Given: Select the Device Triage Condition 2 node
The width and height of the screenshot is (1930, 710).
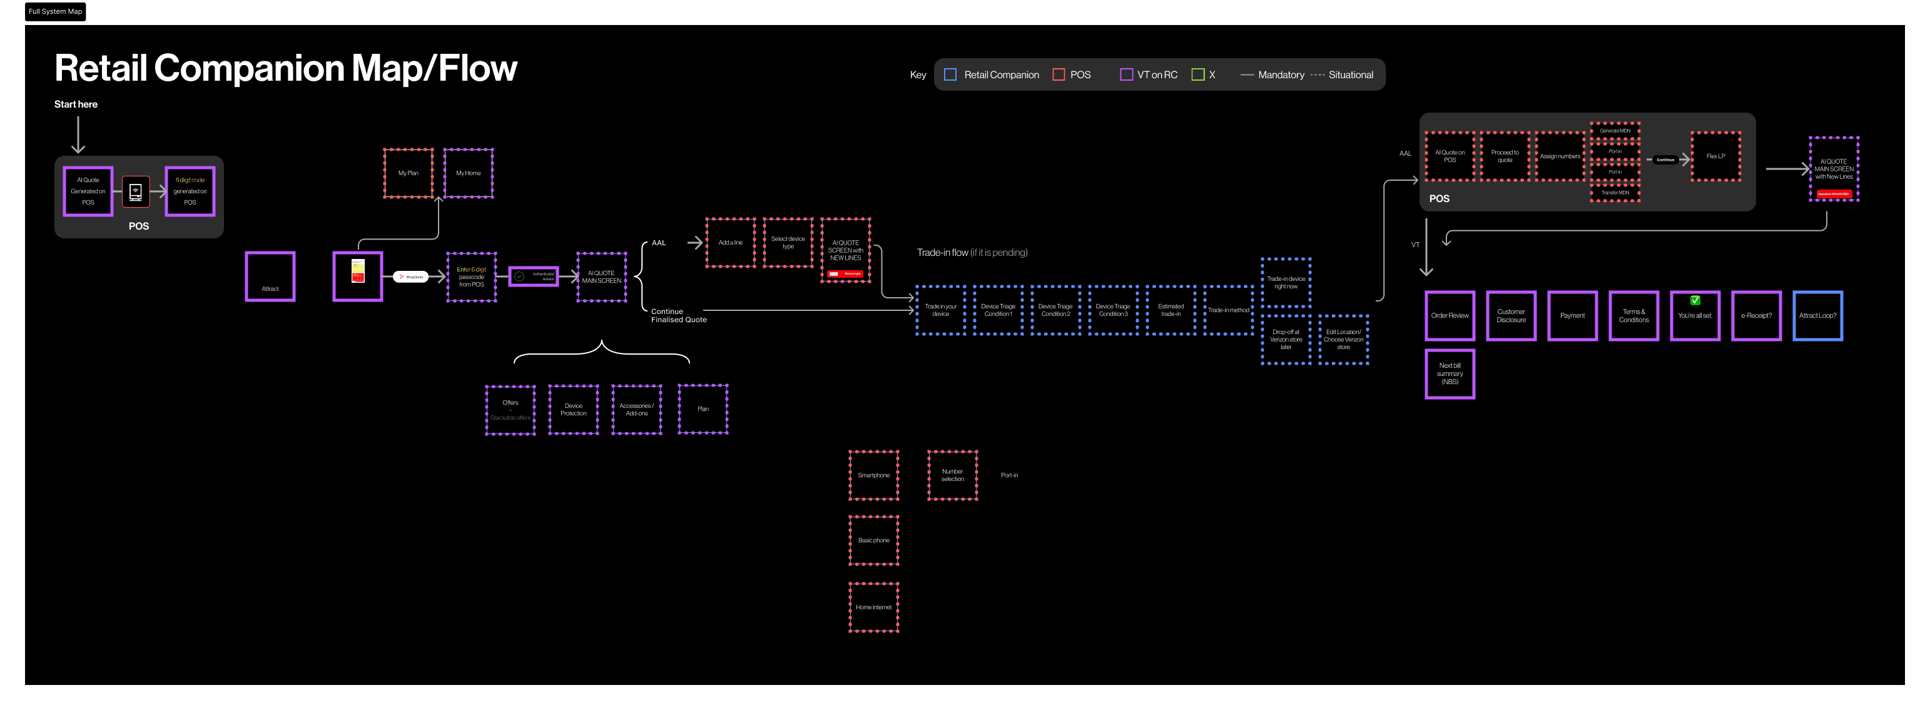Looking at the screenshot, I should coord(1055,310).
